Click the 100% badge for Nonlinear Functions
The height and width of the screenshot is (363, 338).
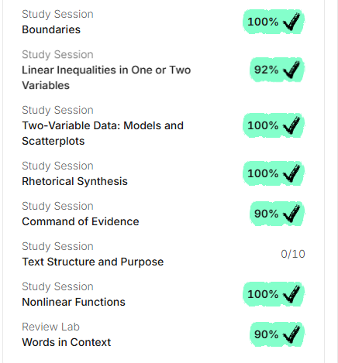274,294
